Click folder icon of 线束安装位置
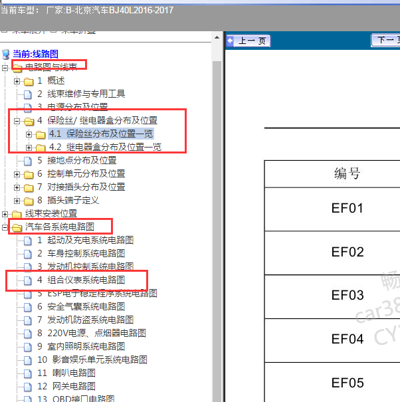 [x=17, y=214]
